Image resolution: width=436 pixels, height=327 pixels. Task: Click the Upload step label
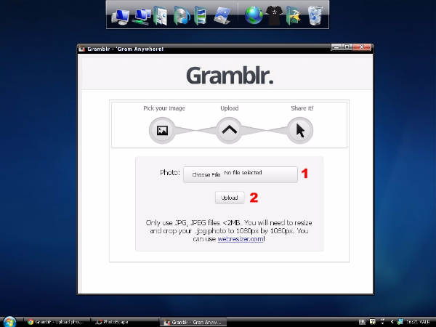point(230,108)
